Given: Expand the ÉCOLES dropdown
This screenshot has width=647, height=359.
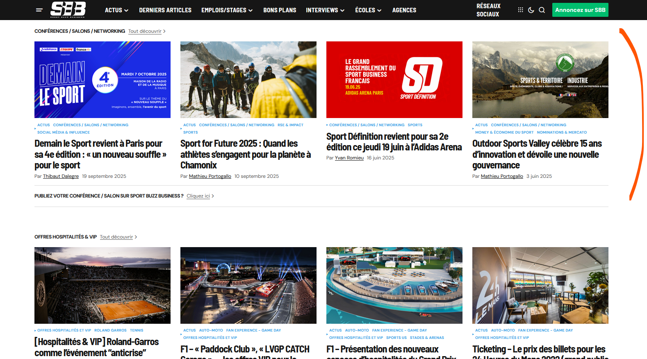Looking at the screenshot, I should coord(368,10).
